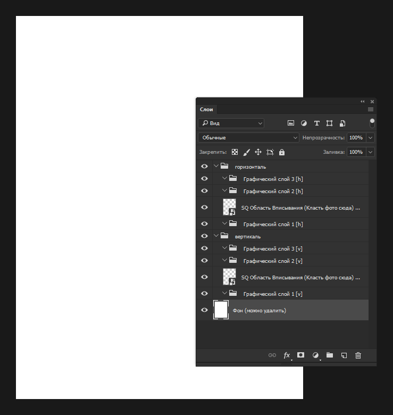Lock transparent pixels icon
Image resolution: width=393 pixels, height=415 pixels.
[x=235, y=152]
